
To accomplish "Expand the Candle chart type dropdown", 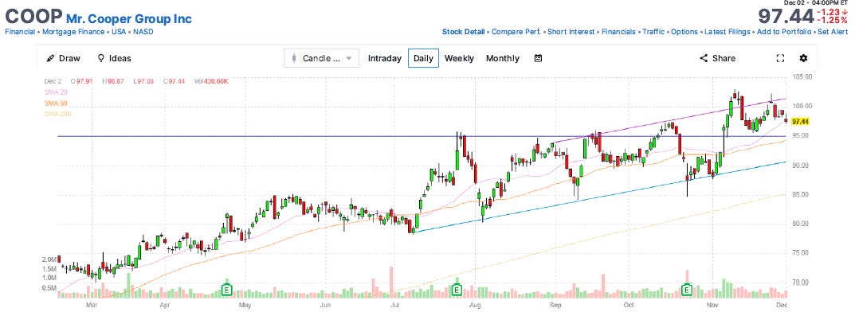I will 321,58.
